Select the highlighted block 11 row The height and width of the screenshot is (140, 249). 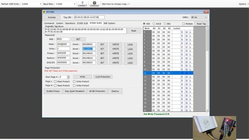168,73
